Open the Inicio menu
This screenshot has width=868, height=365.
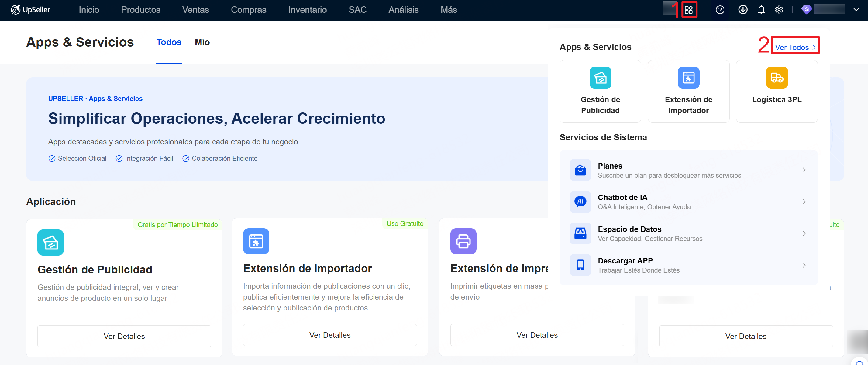(89, 10)
